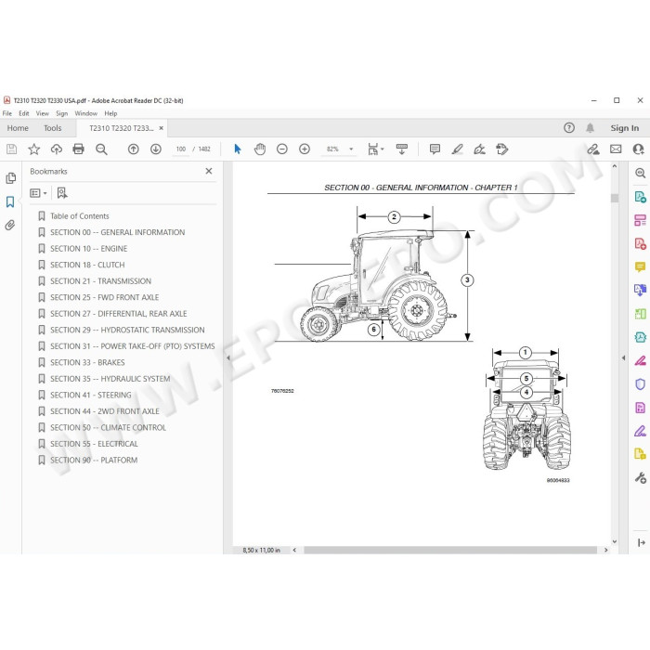Toggle scrolling mode icon

(402, 149)
